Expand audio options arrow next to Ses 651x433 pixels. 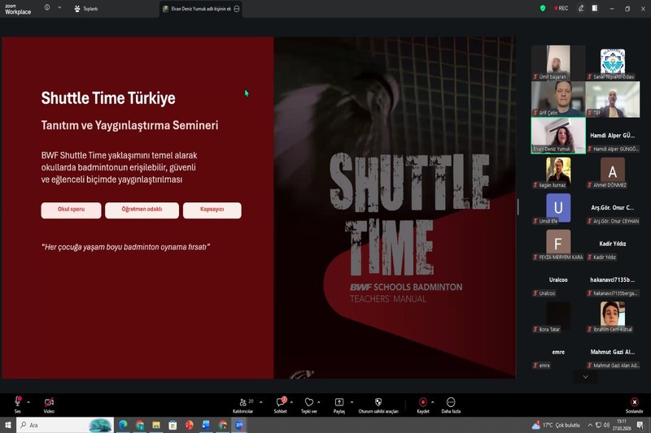coord(28,402)
